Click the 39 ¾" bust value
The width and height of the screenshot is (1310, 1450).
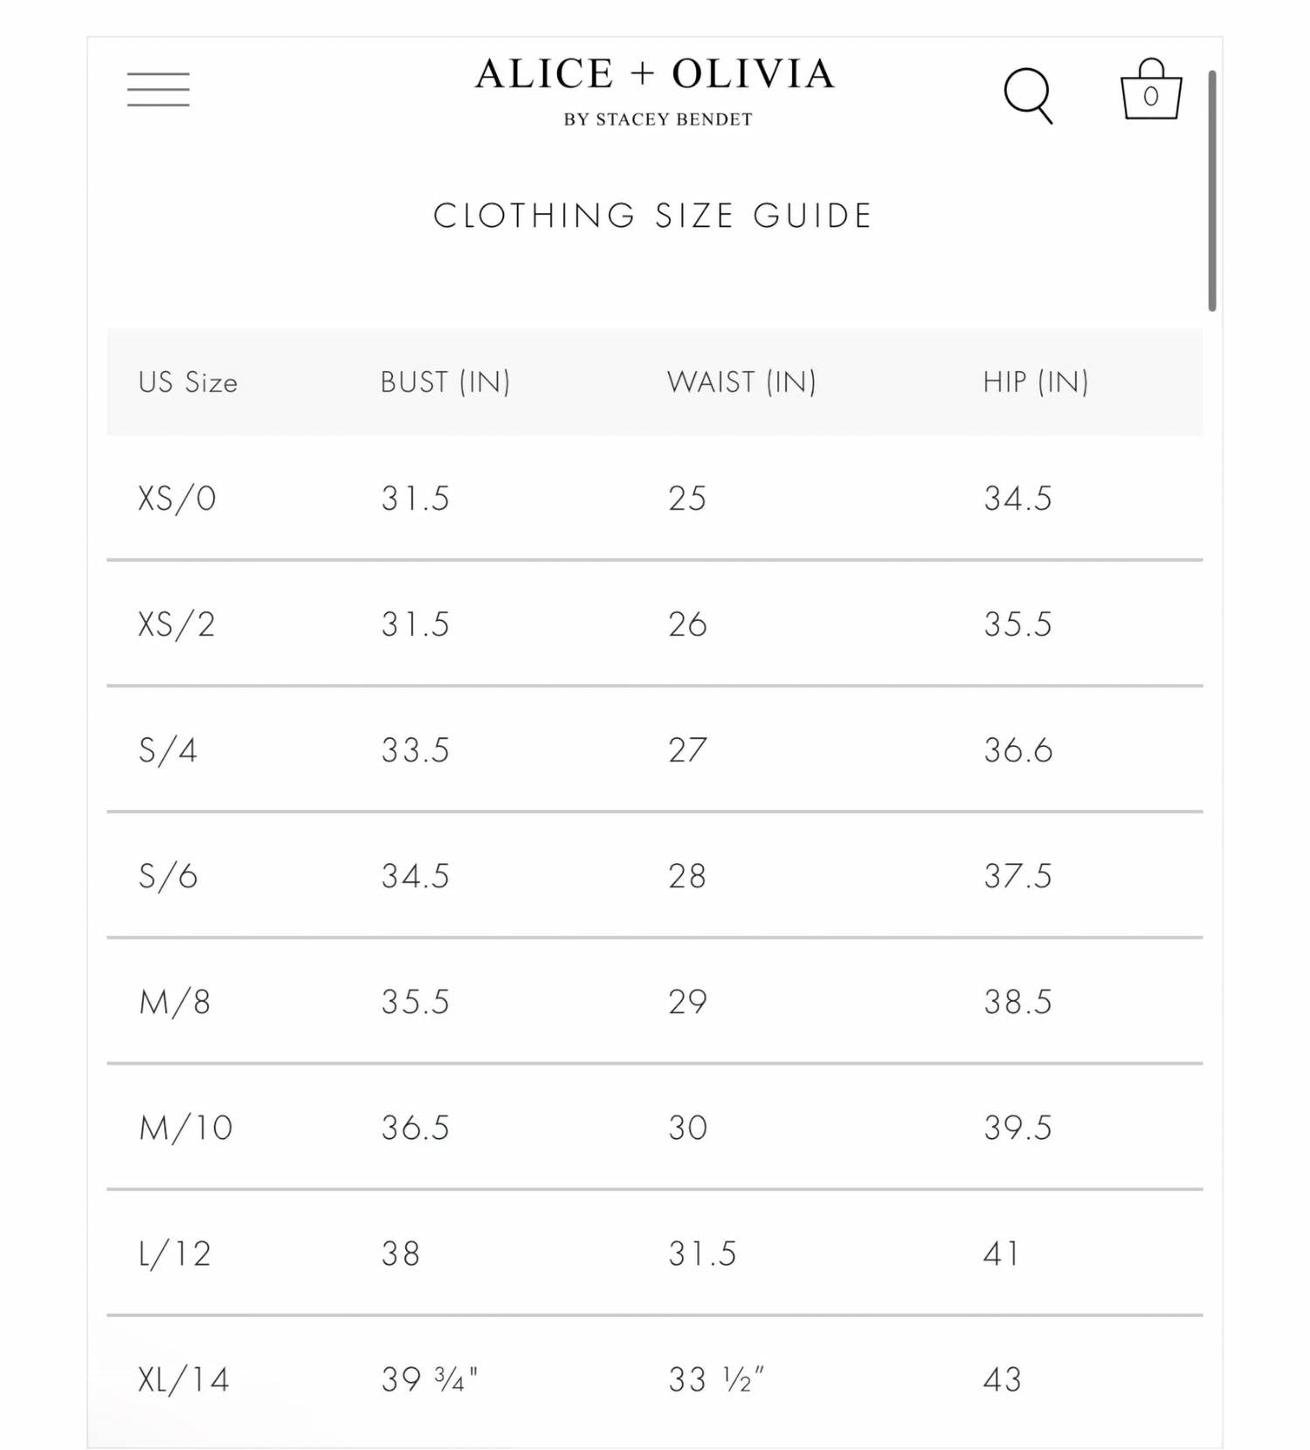[x=430, y=1379]
